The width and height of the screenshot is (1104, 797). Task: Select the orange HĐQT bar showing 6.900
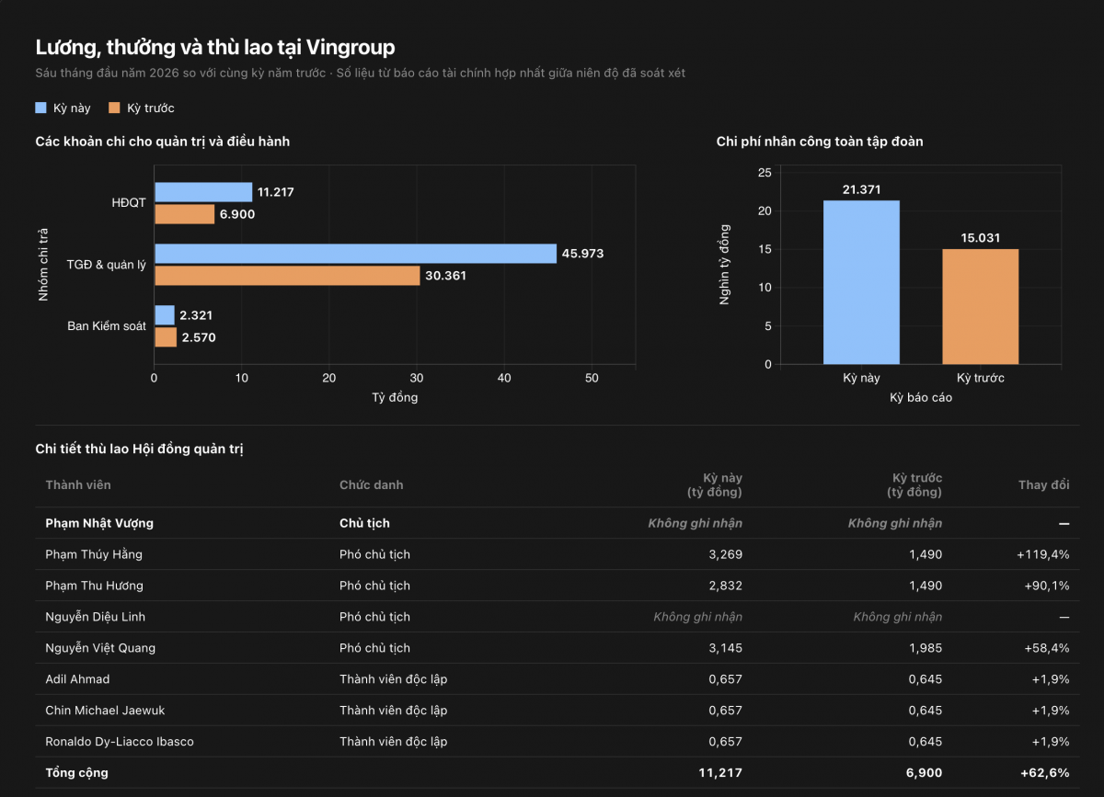184,214
